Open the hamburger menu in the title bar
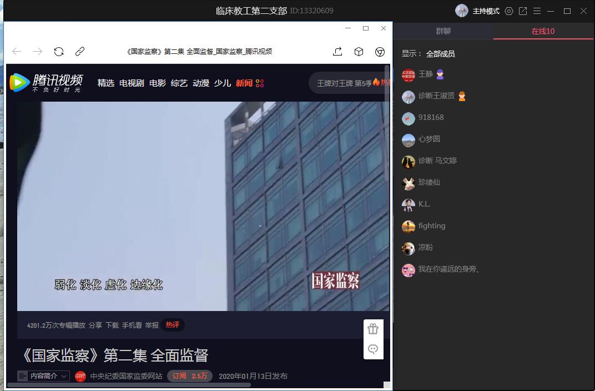This screenshot has height=391, width=595. 537,11
